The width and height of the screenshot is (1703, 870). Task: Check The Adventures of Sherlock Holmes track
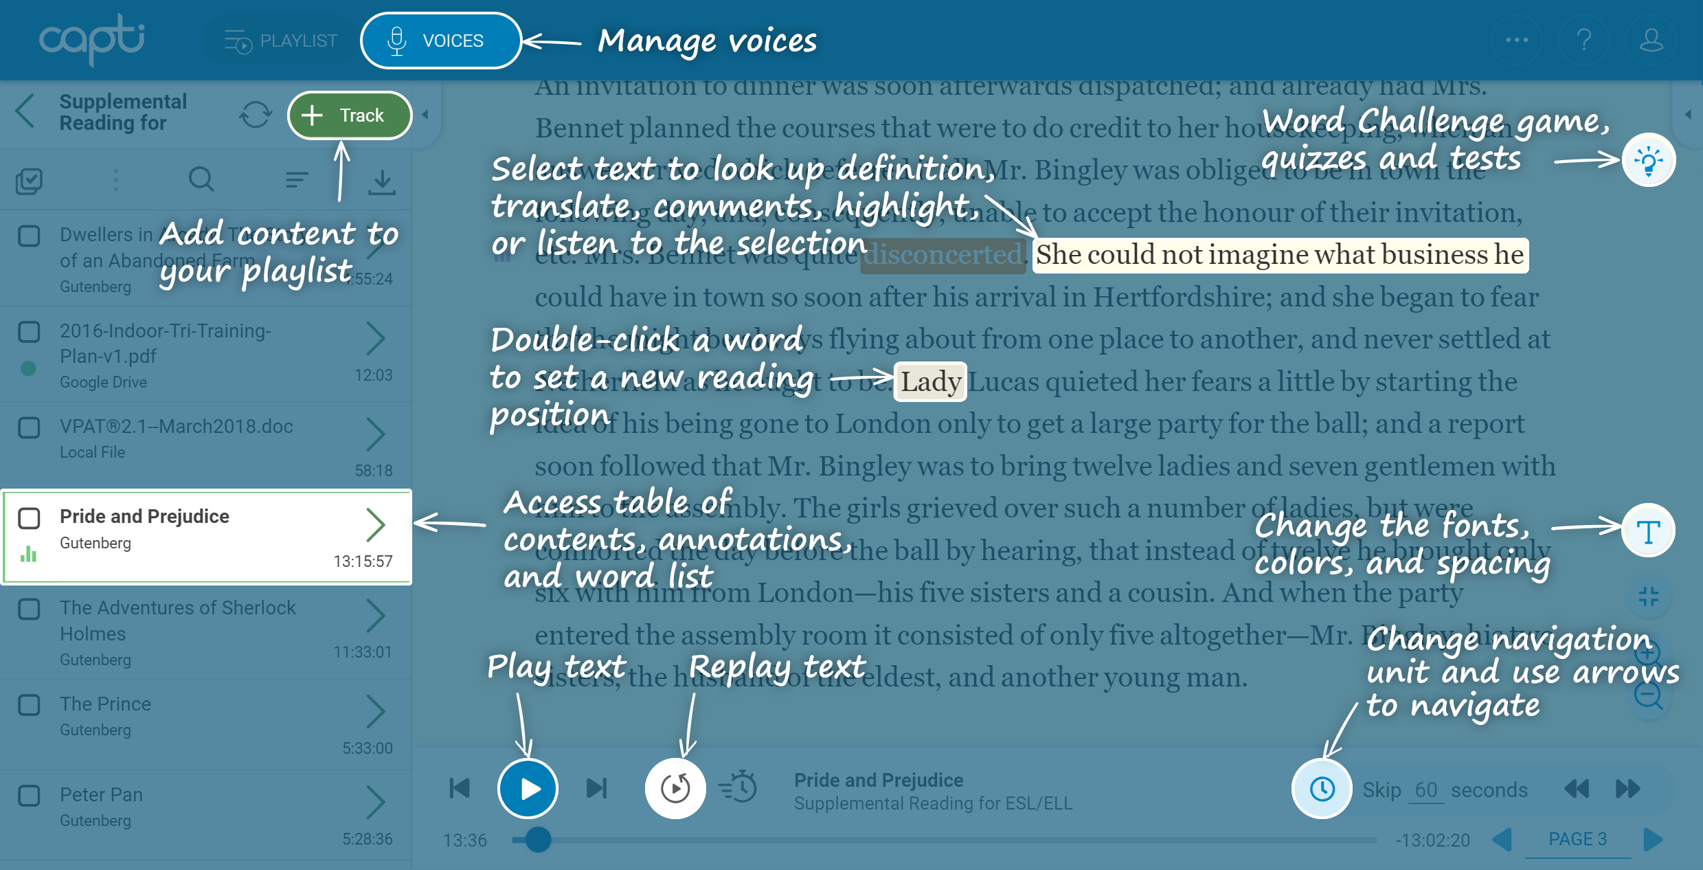29,609
